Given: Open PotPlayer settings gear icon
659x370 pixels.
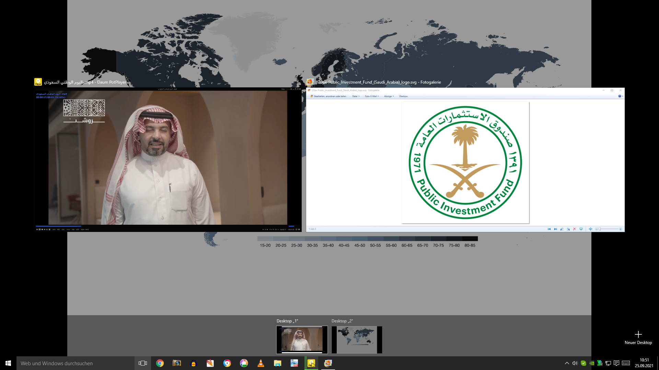Looking at the screenshot, I should [299, 230].
